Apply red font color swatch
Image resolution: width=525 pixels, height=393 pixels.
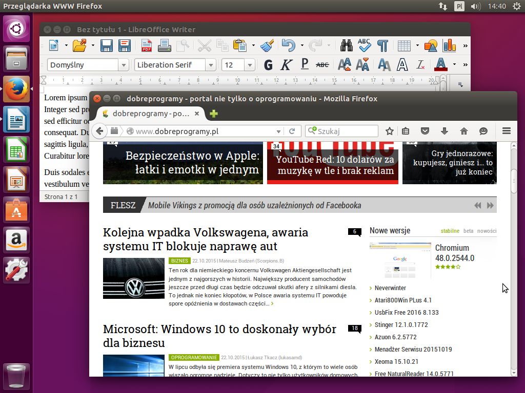click(x=441, y=64)
